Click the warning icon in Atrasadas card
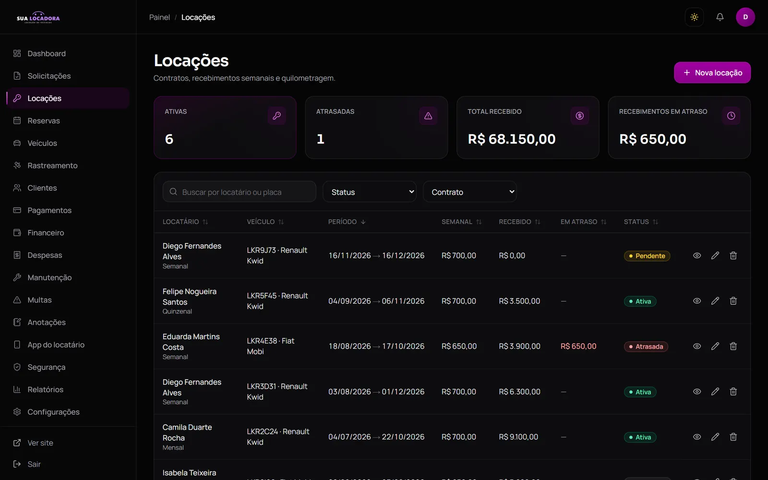Viewport: 768px width, 480px height. point(428,116)
